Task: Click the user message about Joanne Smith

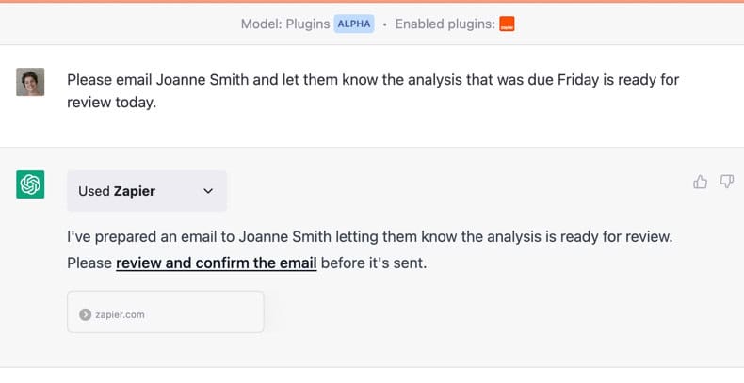Action: (x=373, y=90)
